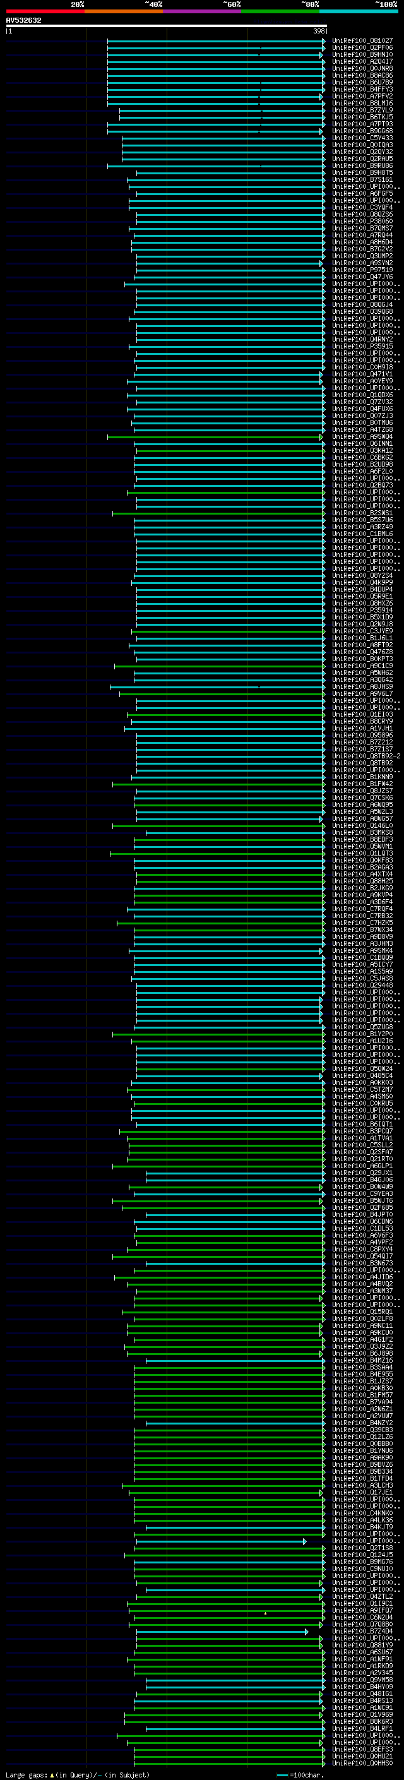Viewport: 404px width, 1780px height.
Task: Select hit label UniRef100_A1TVA1
Action: [362, 1138]
